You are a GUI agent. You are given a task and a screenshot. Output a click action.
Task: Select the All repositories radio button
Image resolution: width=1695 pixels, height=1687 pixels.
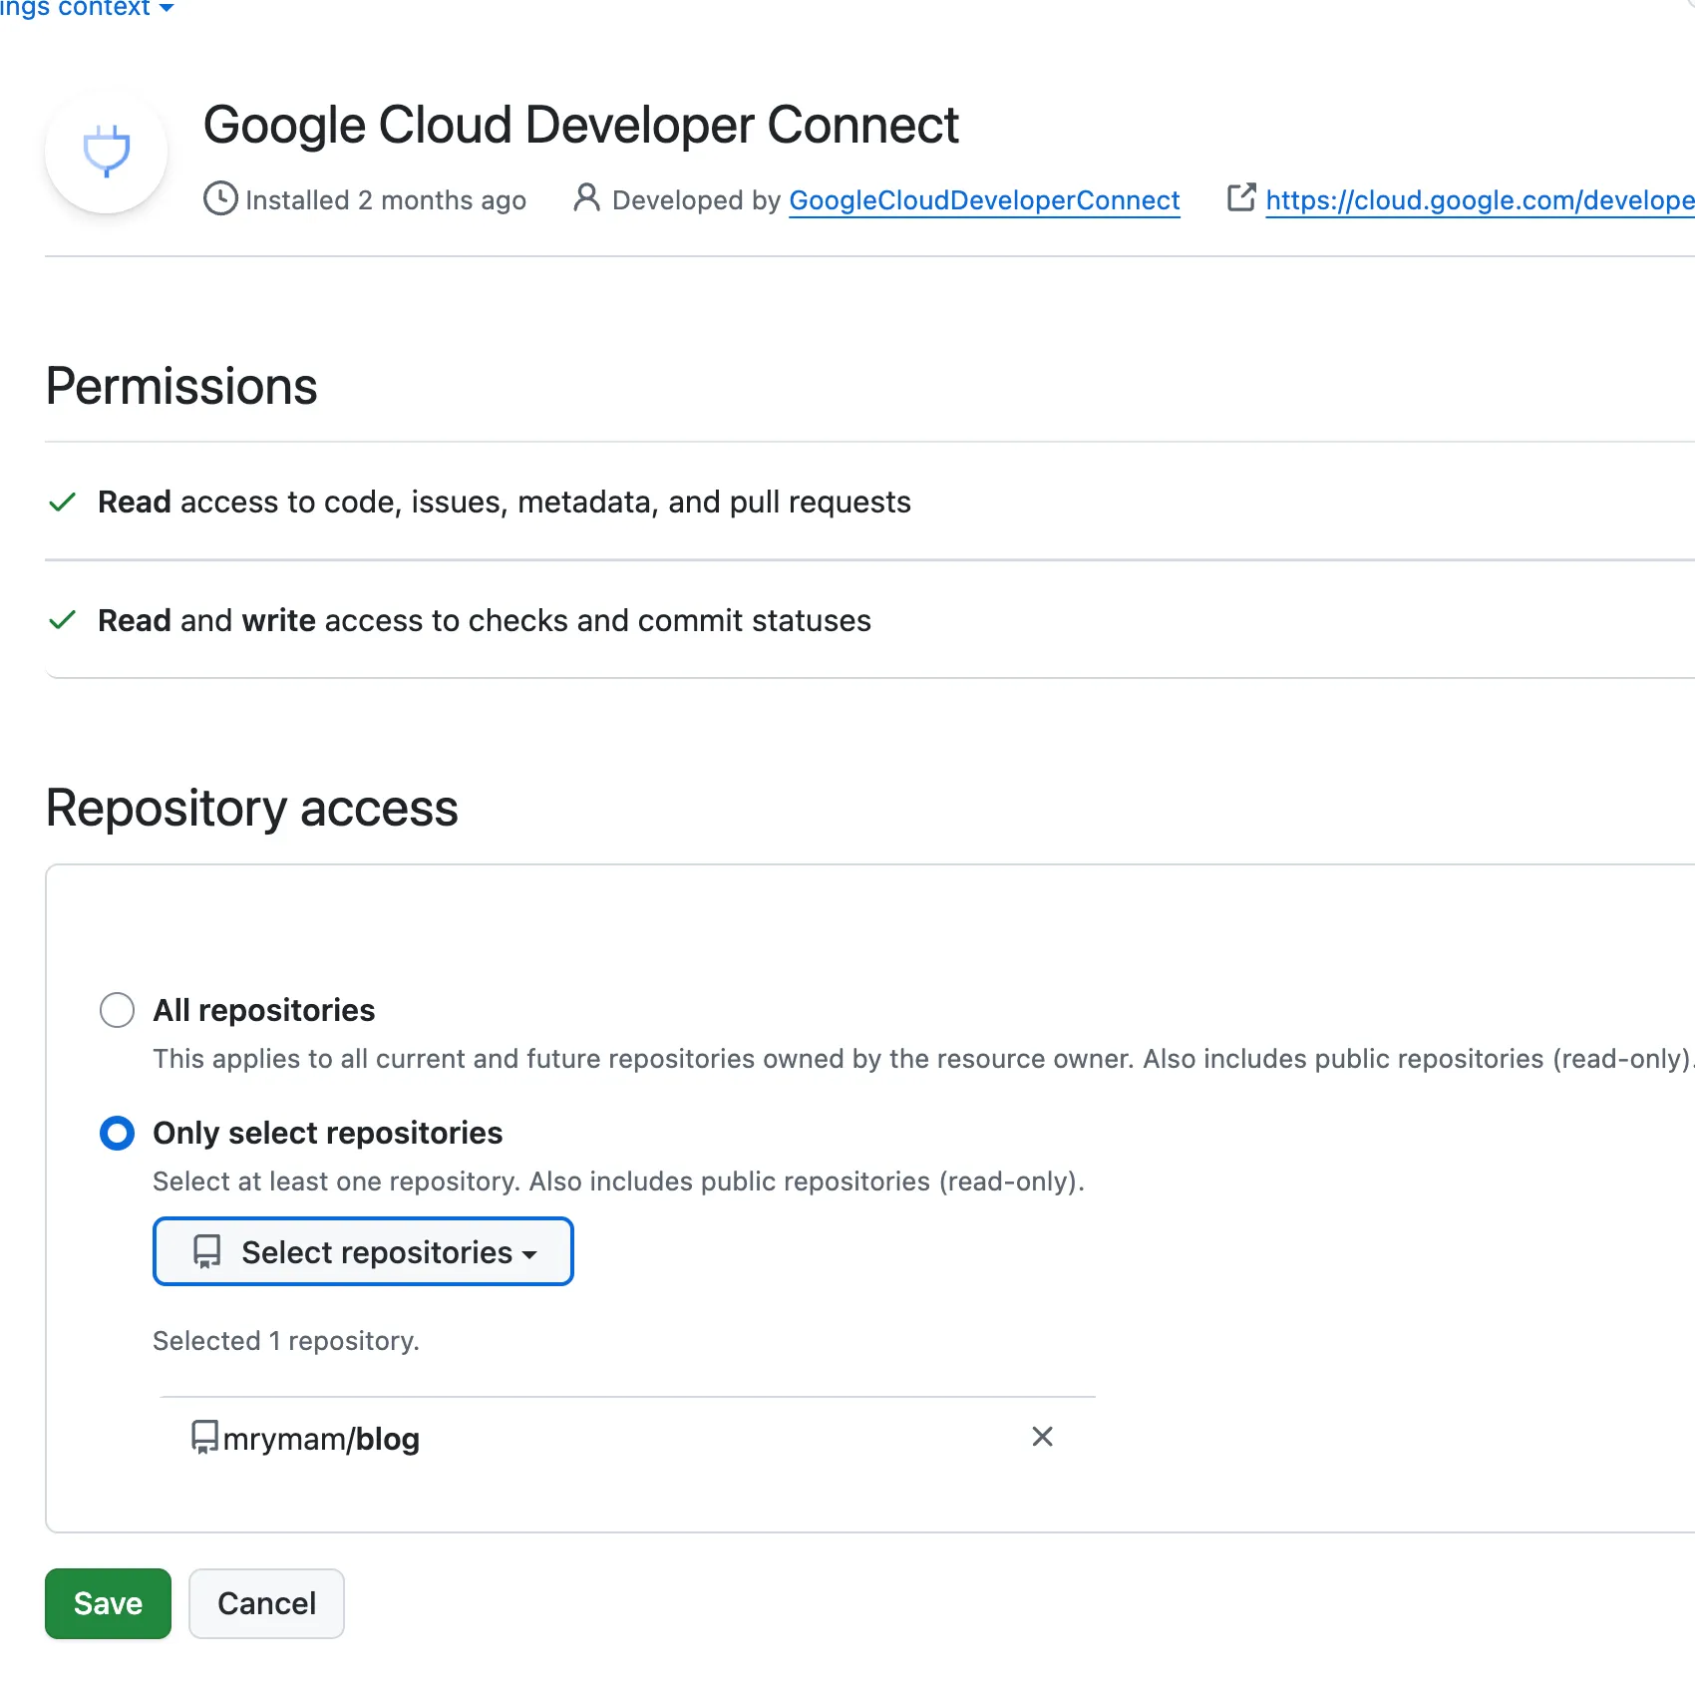click(117, 1009)
